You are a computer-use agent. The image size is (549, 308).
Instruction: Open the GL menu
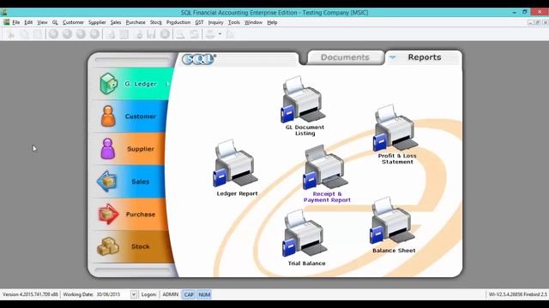(55, 22)
